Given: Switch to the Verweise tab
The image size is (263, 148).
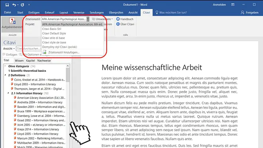Looking at the screenshot, I should [x=79, y=12].
